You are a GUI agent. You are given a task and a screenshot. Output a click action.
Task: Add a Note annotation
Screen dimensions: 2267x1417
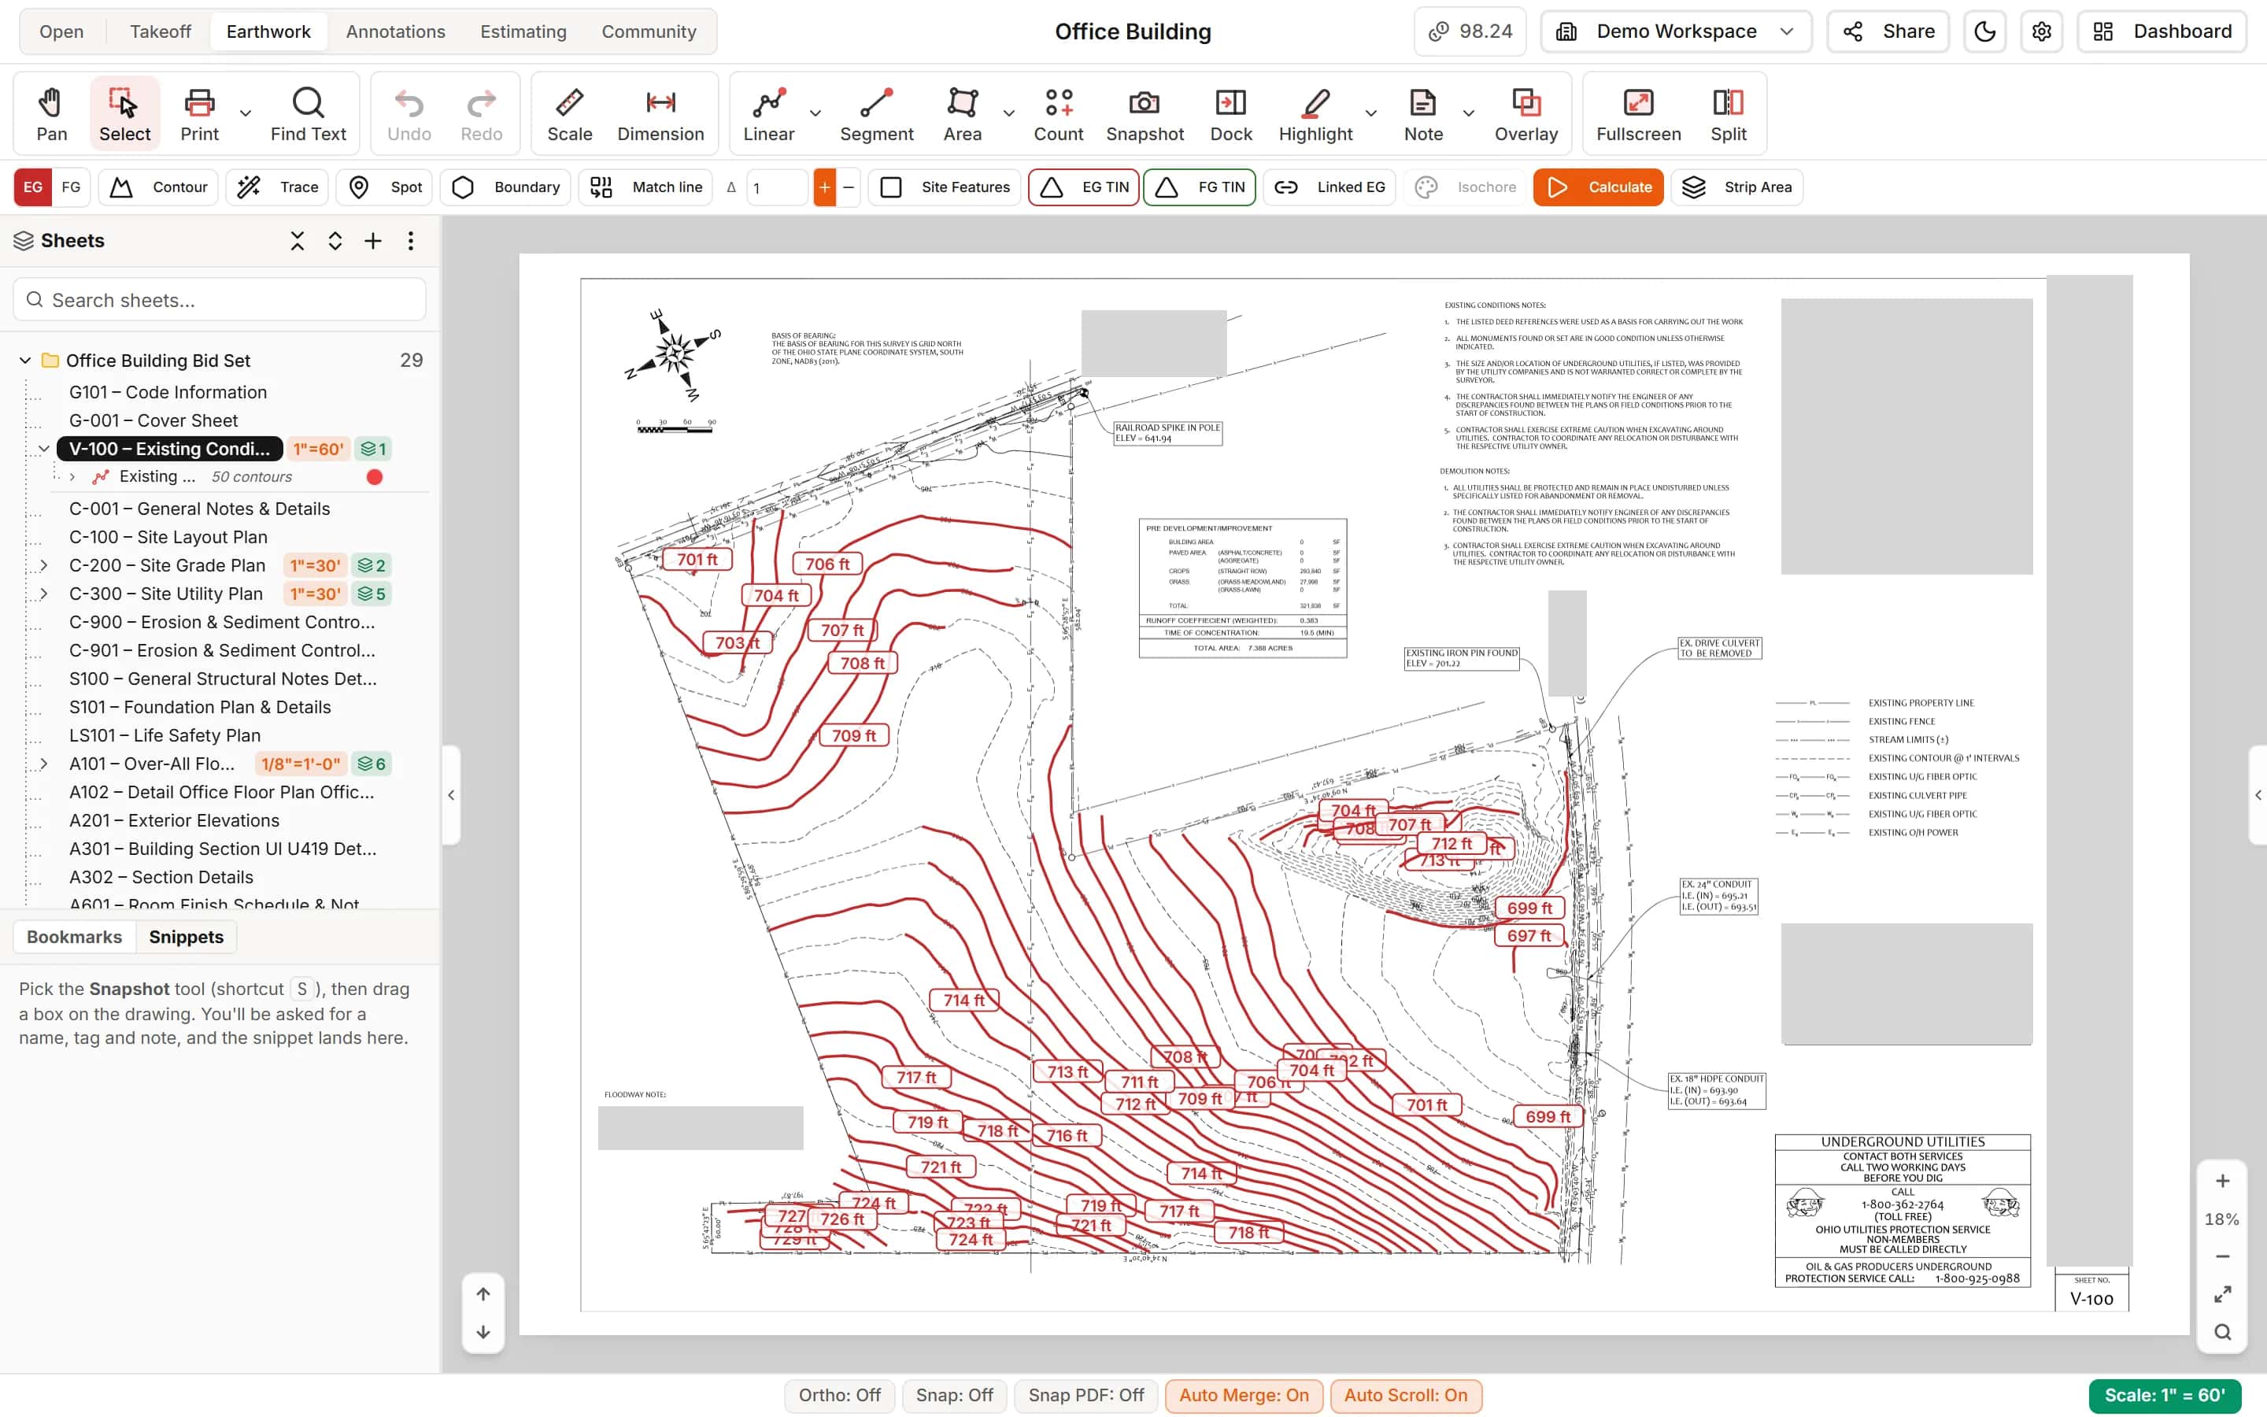coord(1423,114)
